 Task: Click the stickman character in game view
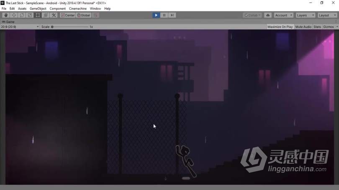click(x=186, y=161)
